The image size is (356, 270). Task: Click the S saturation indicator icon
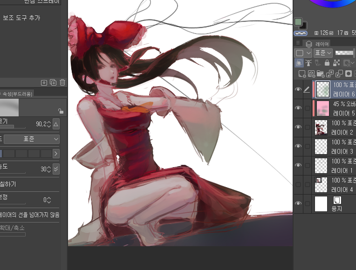(331, 33)
